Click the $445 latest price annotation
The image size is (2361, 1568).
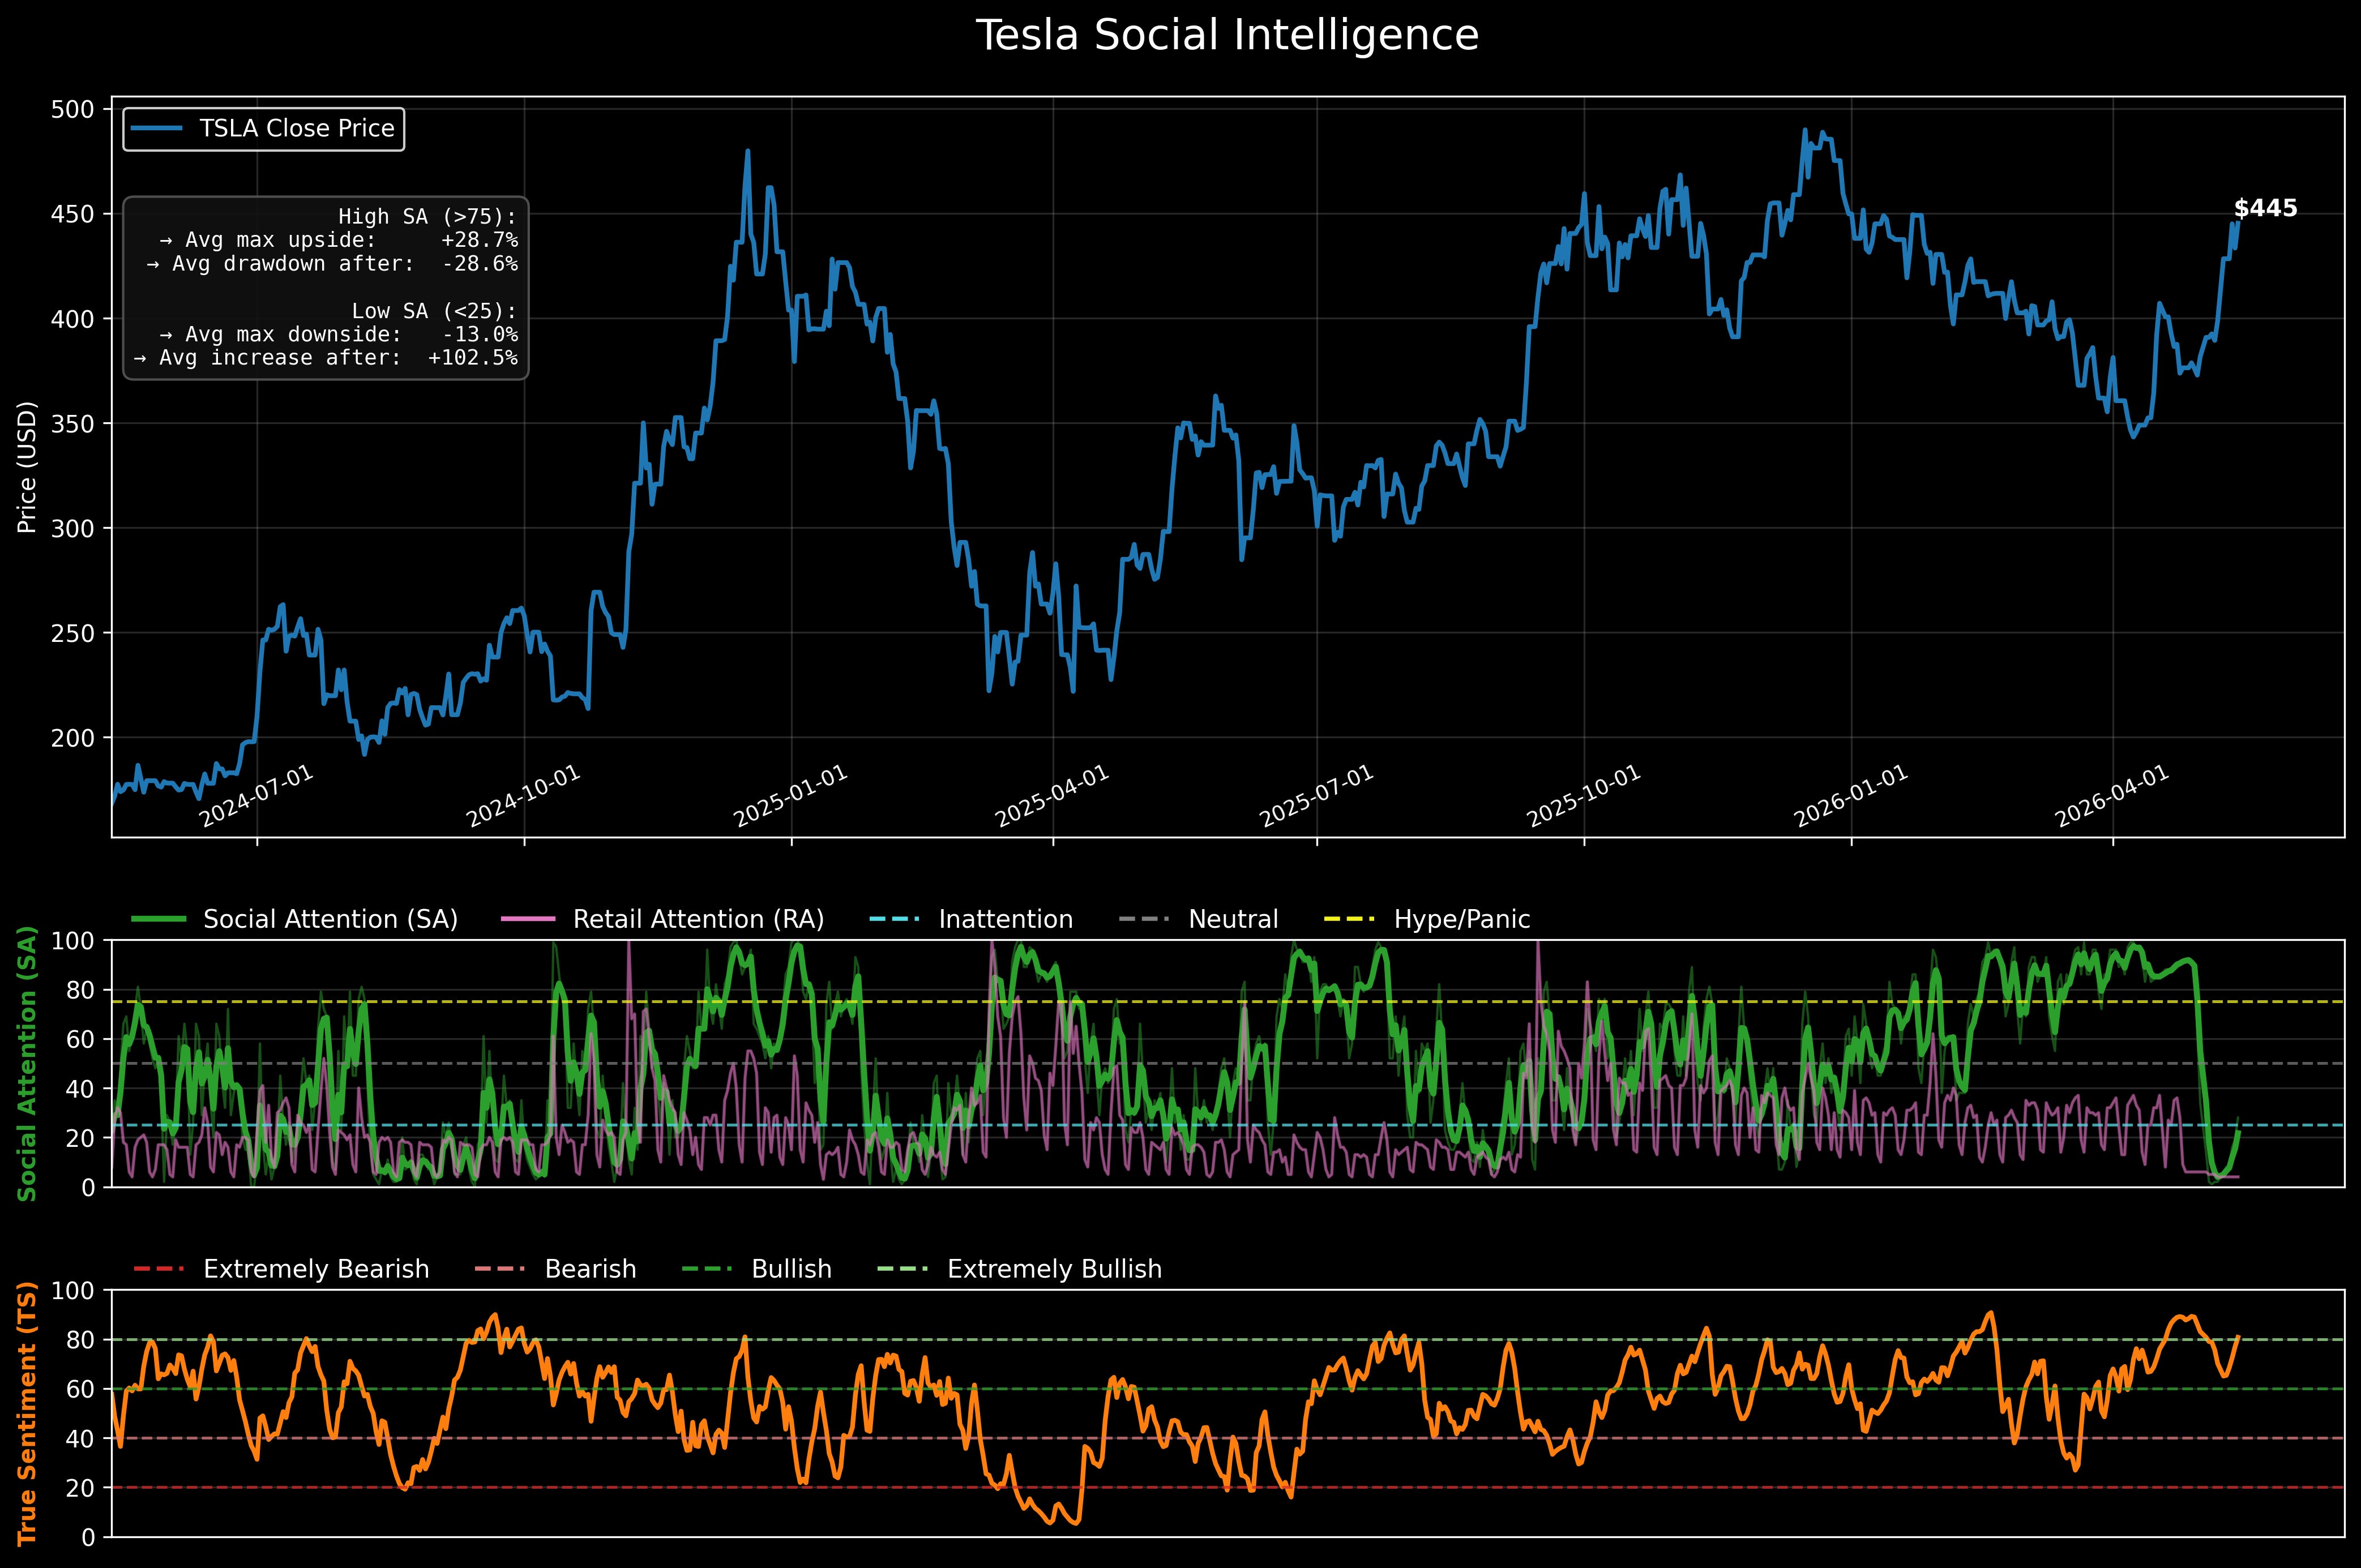[2266, 209]
